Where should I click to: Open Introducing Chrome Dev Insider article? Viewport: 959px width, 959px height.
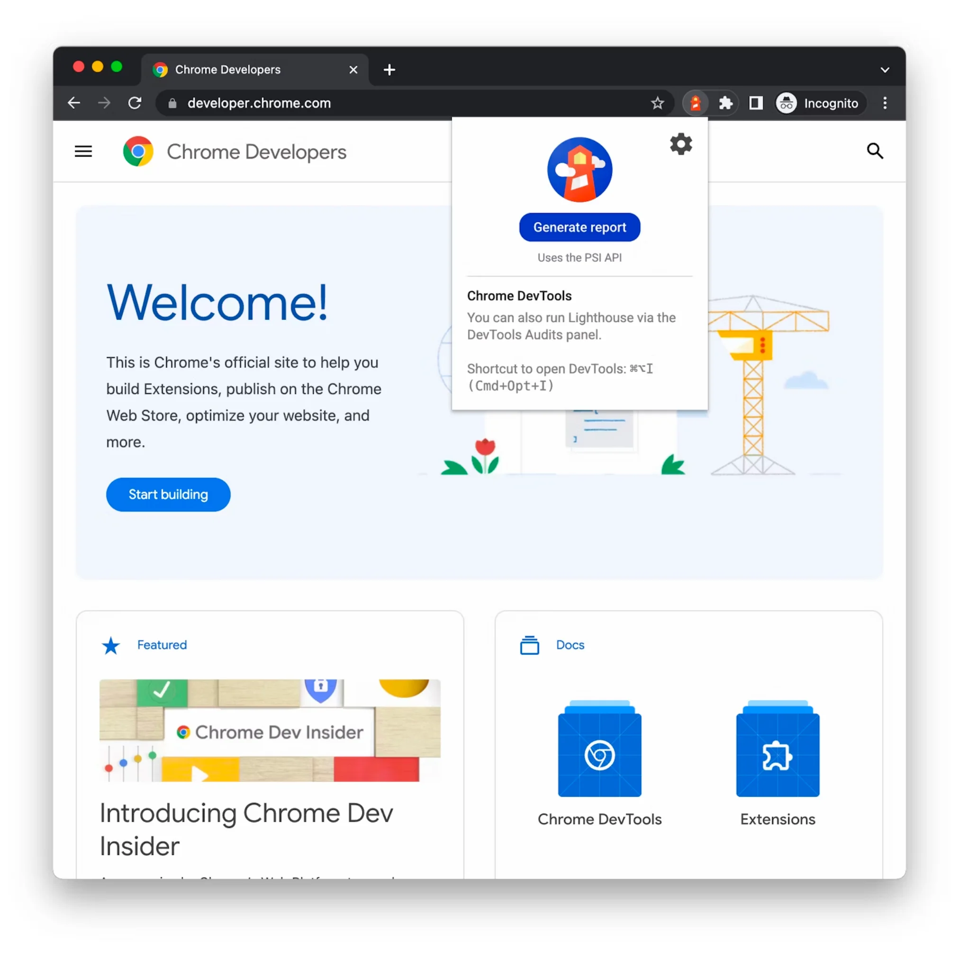(x=246, y=830)
